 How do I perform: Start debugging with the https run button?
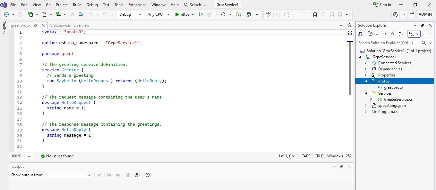click(182, 14)
